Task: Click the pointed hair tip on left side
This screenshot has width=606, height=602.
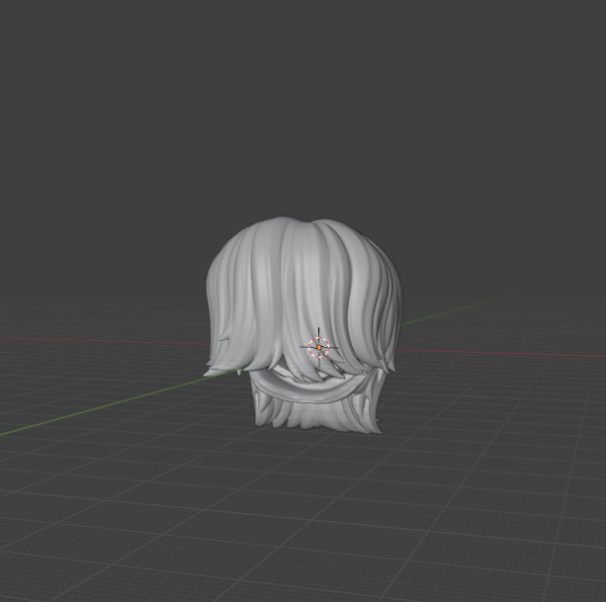Action: point(209,373)
